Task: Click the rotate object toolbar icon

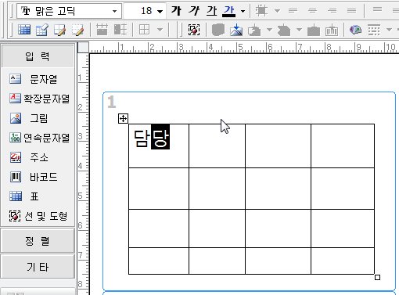Action: click(254, 30)
